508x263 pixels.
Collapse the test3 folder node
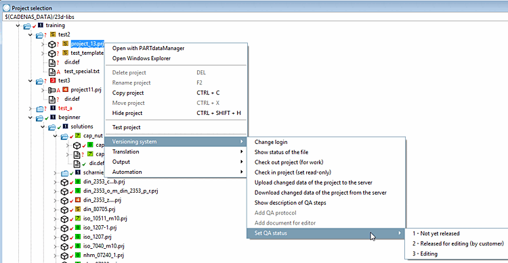(x=30, y=80)
